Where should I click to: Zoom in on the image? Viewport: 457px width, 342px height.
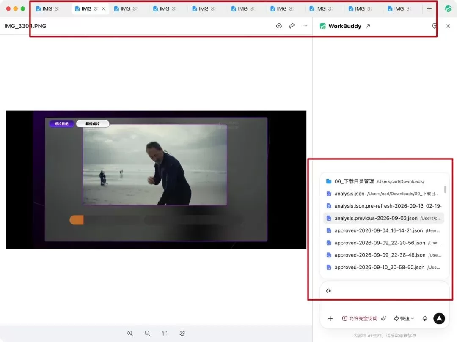[x=130, y=334]
